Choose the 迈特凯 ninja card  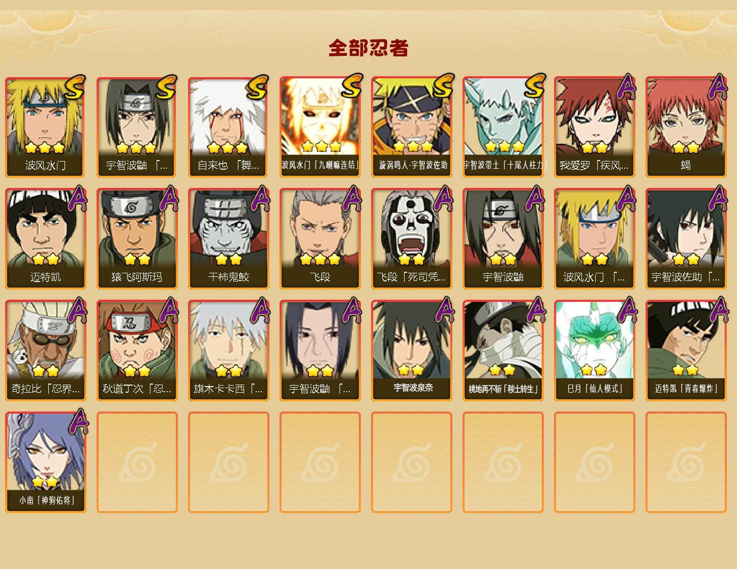tap(46, 239)
